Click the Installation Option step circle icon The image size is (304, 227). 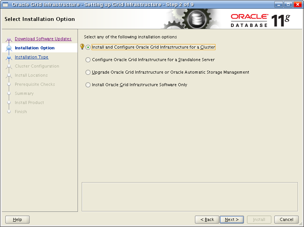(9, 48)
